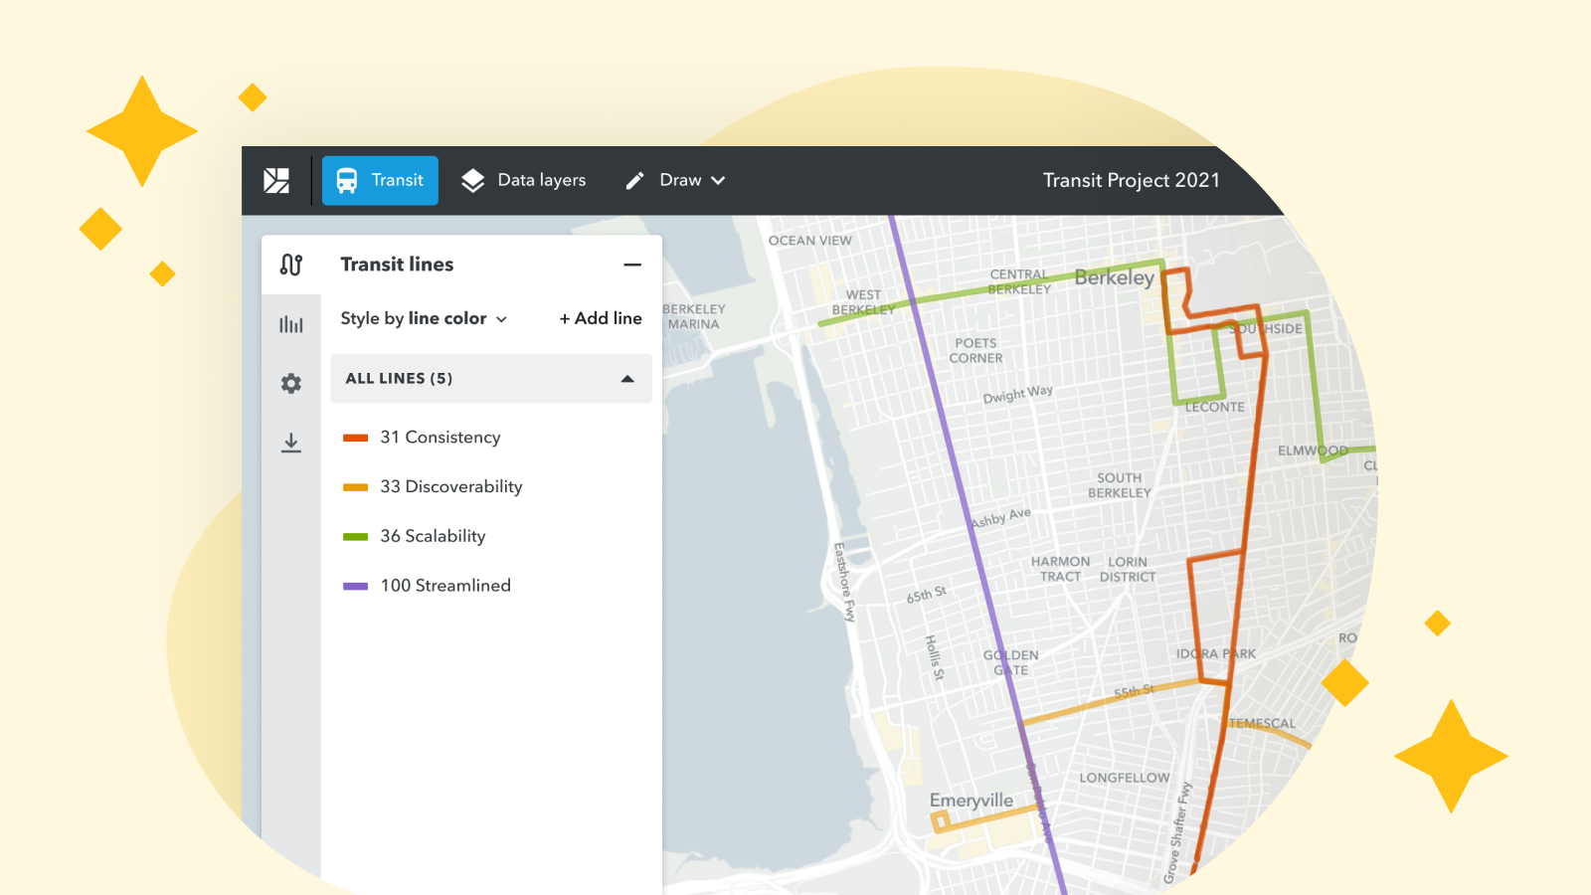Viewport: 1591px width, 895px height.
Task: Collapse the Transit lines panel
Action: tap(633, 264)
